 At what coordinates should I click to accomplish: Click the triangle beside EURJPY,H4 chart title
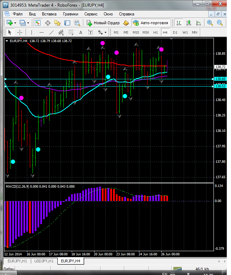(x=7, y=41)
